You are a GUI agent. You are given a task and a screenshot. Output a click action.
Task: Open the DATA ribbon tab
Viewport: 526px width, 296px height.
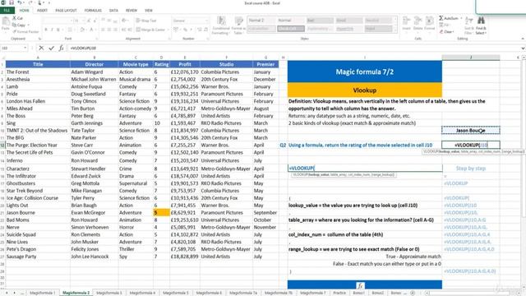pos(113,11)
